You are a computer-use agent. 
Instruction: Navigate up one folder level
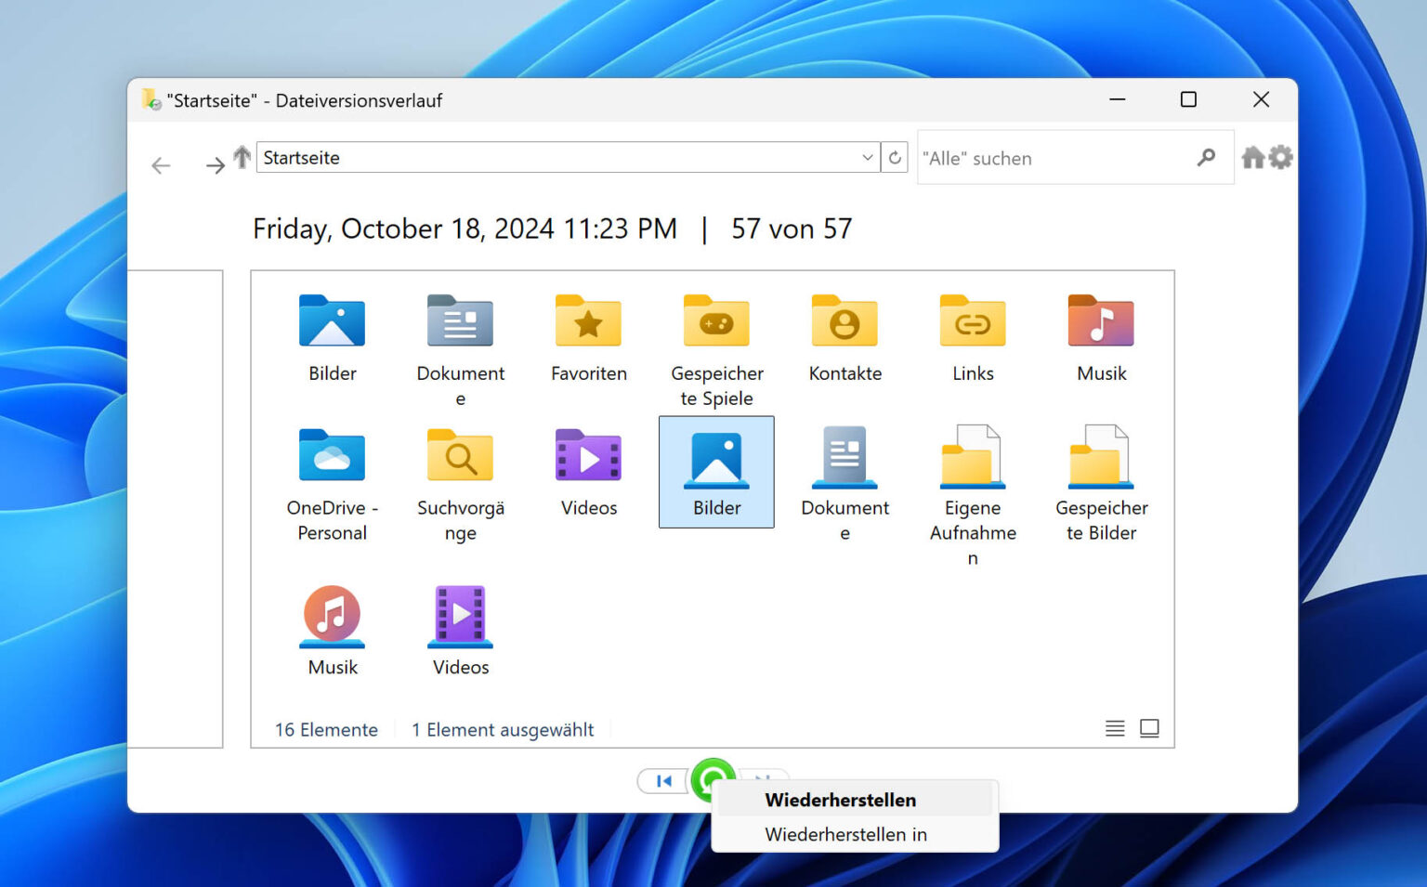tap(242, 158)
